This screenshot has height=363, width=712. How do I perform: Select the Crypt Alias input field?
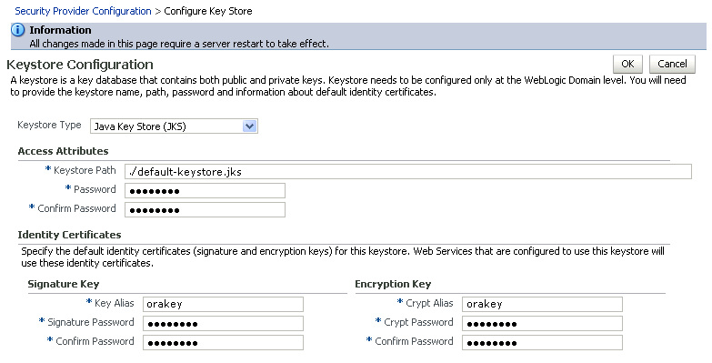(542, 305)
